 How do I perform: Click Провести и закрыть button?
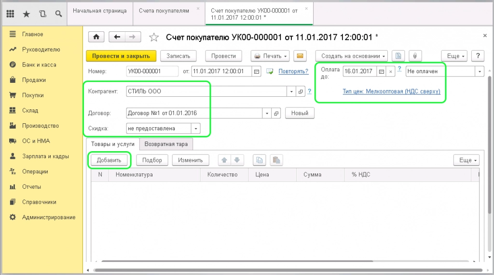121,56
